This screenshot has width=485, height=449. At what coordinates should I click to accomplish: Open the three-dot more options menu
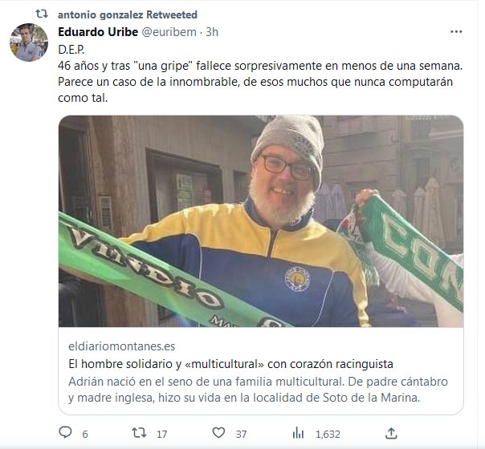point(456,32)
